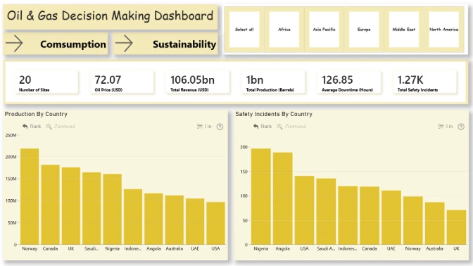Select the Saudi Arabia bar in Safety Incidents chart
Screen dimensions: 473x266
326,211
